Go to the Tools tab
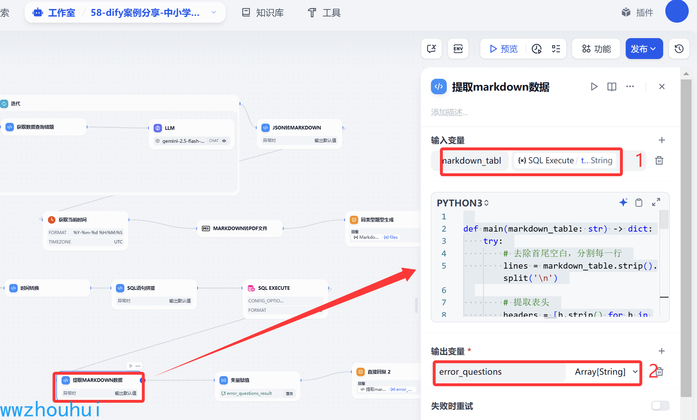This screenshot has height=420, width=697. [x=324, y=13]
